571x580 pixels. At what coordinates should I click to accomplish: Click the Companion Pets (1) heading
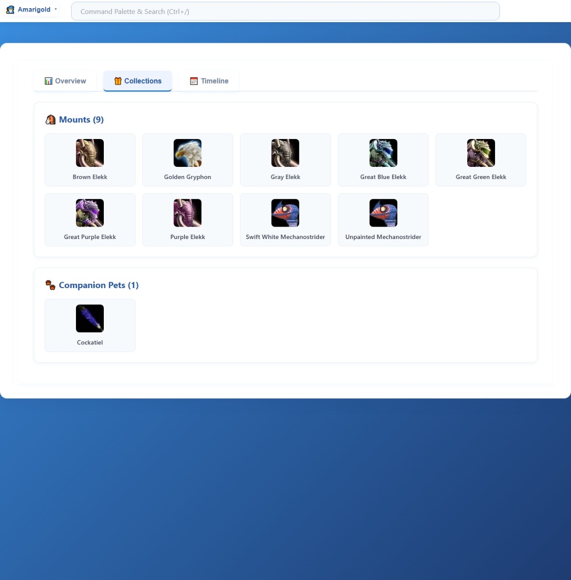tap(99, 285)
